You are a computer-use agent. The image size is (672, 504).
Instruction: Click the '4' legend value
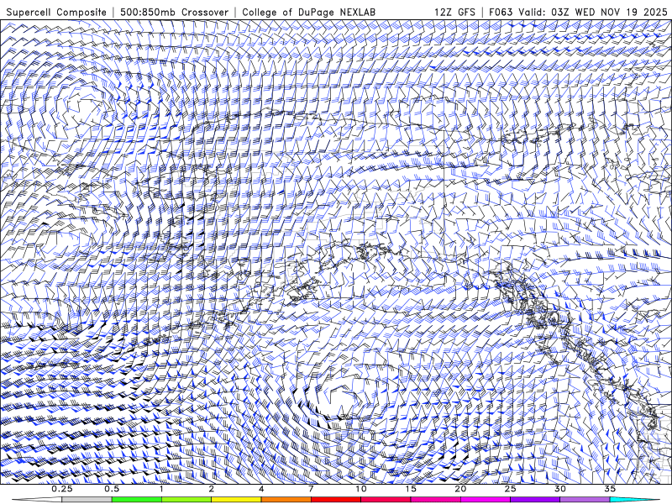(x=261, y=489)
